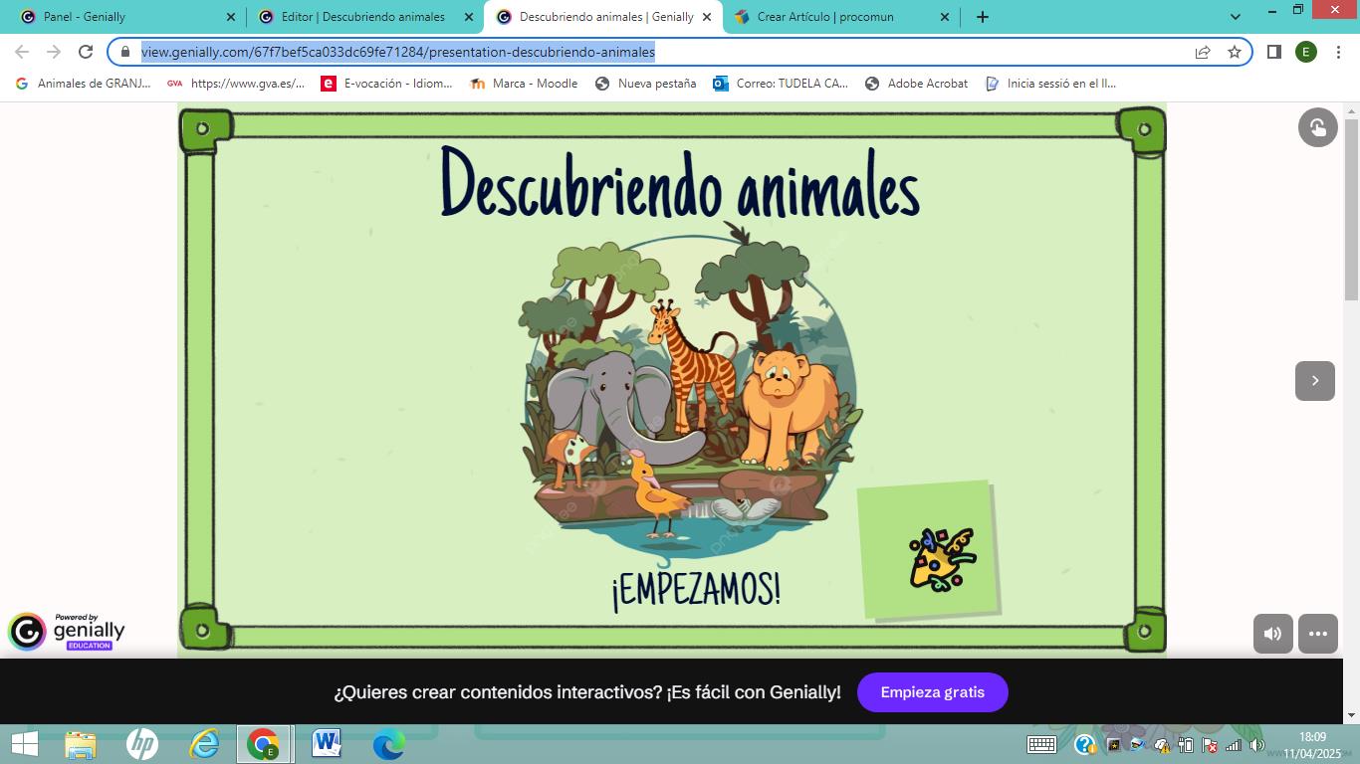Viewport: 1360px width, 764px height.
Task: Switch to the "Panel - Genially" tab
Action: pyautogui.click(x=119, y=16)
